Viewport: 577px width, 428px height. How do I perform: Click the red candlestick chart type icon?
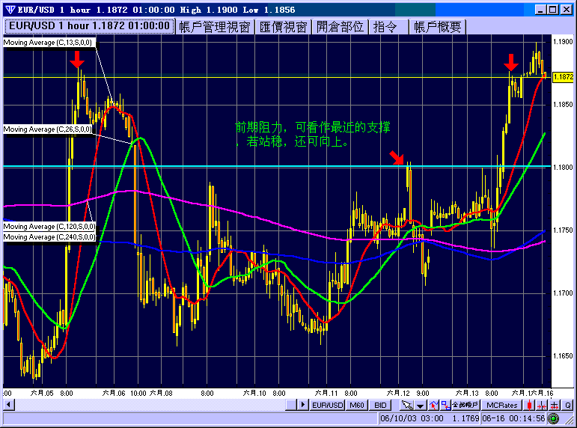click(530, 406)
